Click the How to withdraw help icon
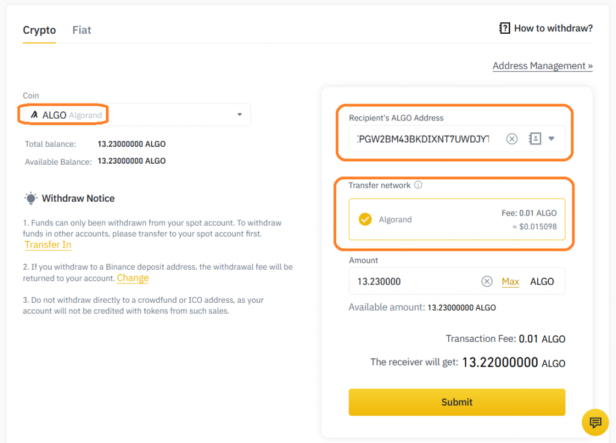This screenshot has height=443, width=616. click(x=505, y=28)
